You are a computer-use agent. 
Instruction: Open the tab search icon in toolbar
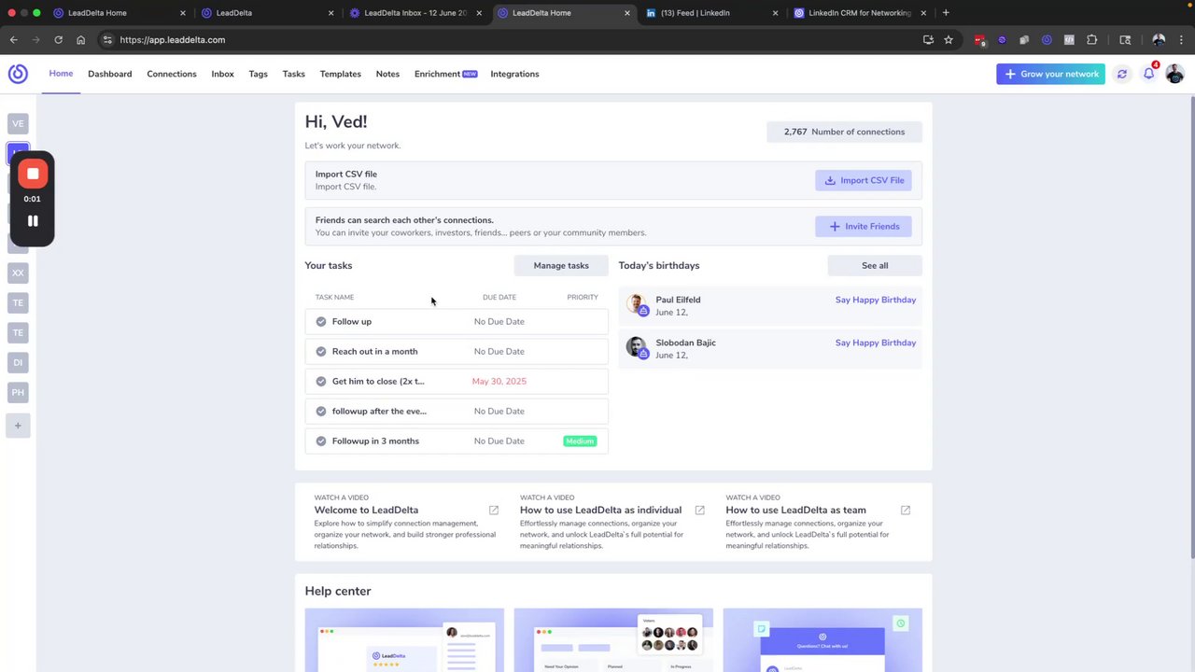click(x=1125, y=40)
